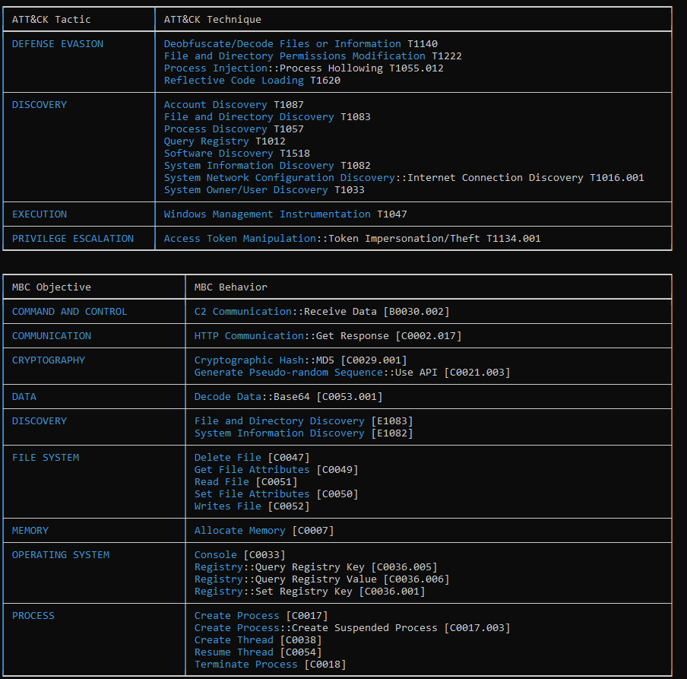Open Deobfuscate/Decode Files or Information link

click(282, 44)
